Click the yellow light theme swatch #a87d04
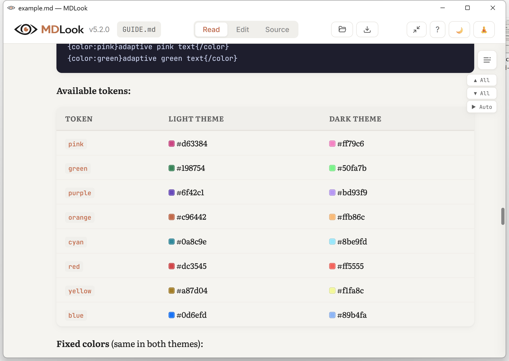The image size is (509, 361). (172, 290)
